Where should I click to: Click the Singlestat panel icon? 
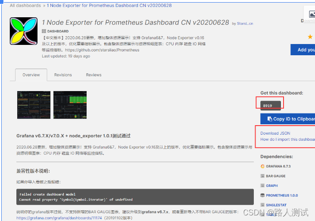pyautogui.click(x=262, y=205)
